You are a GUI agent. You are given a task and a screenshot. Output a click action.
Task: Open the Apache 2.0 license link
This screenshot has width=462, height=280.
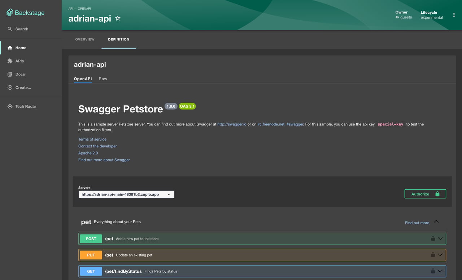(88, 153)
